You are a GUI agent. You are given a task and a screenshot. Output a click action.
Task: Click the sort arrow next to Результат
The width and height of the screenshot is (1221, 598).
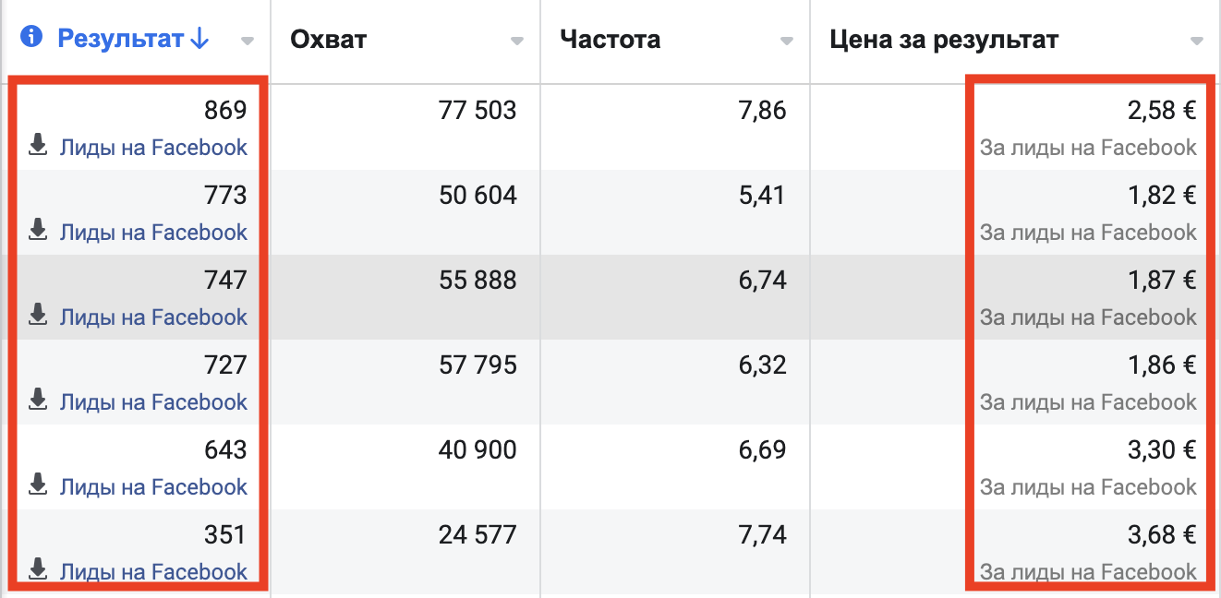(x=200, y=40)
